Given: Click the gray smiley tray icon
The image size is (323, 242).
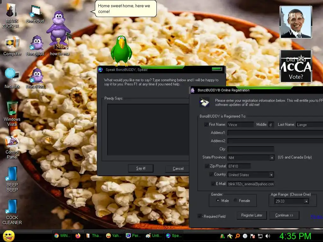Looking at the screenshot, I should [x=245, y=236].
